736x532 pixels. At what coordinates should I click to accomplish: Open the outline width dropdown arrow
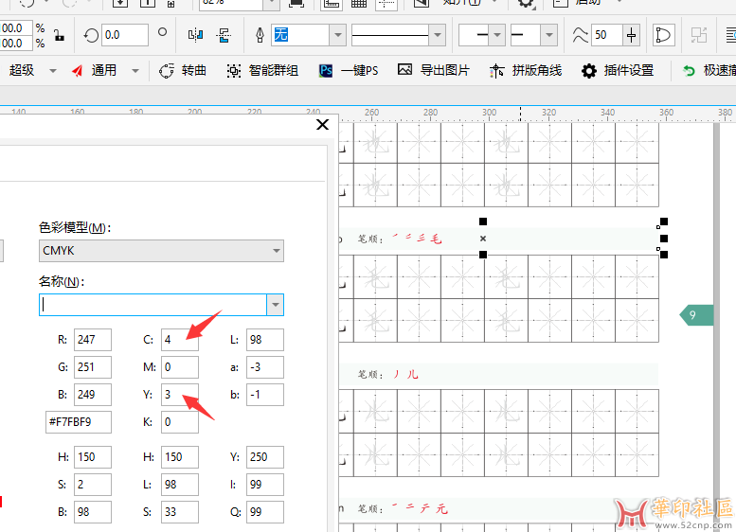(337, 35)
